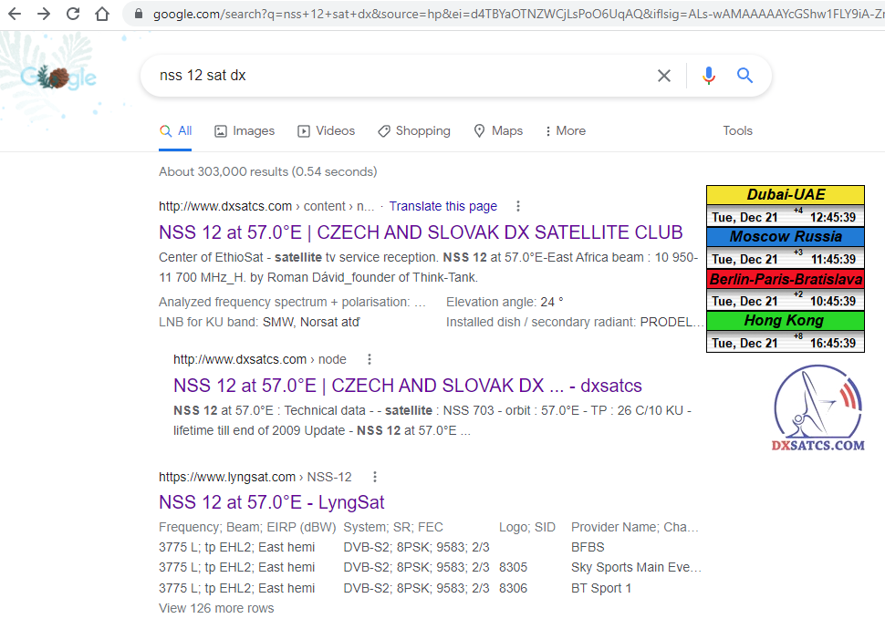
Task: Click the 'BT Sport 1' table cell
Action: pos(601,588)
